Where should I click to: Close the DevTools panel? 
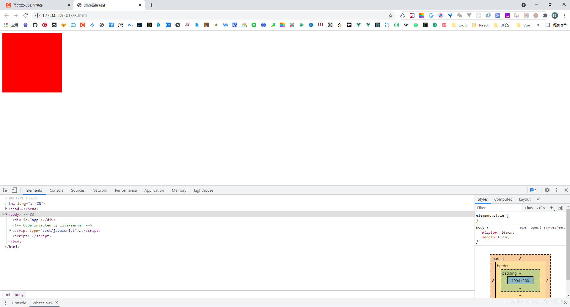pos(566,190)
